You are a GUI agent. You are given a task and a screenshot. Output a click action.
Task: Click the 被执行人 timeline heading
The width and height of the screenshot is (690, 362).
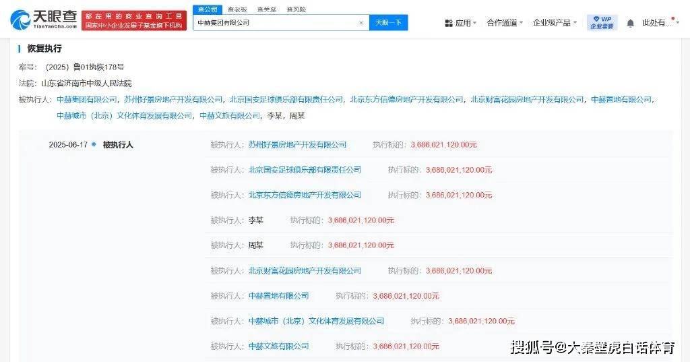click(118, 144)
